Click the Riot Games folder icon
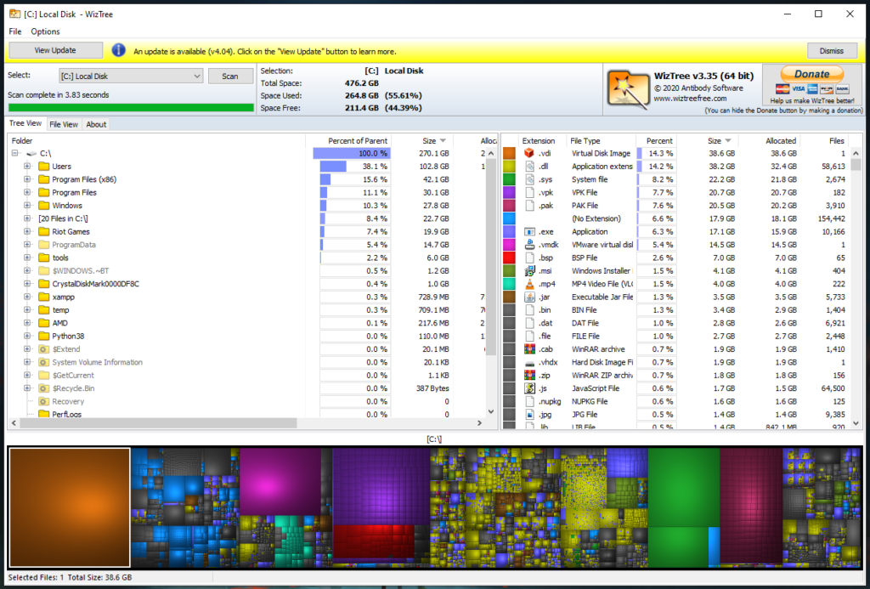Image resolution: width=870 pixels, height=589 pixels. [44, 232]
